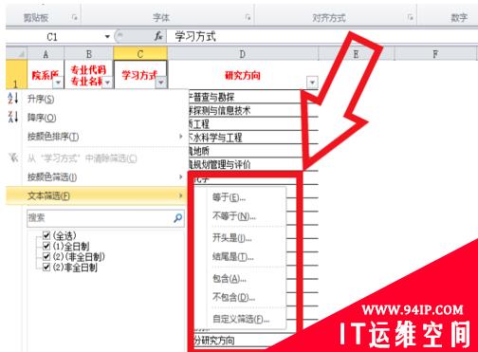Click the select-all corner of the sheet
This screenshot has width=478, height=352.
[16, 53]
